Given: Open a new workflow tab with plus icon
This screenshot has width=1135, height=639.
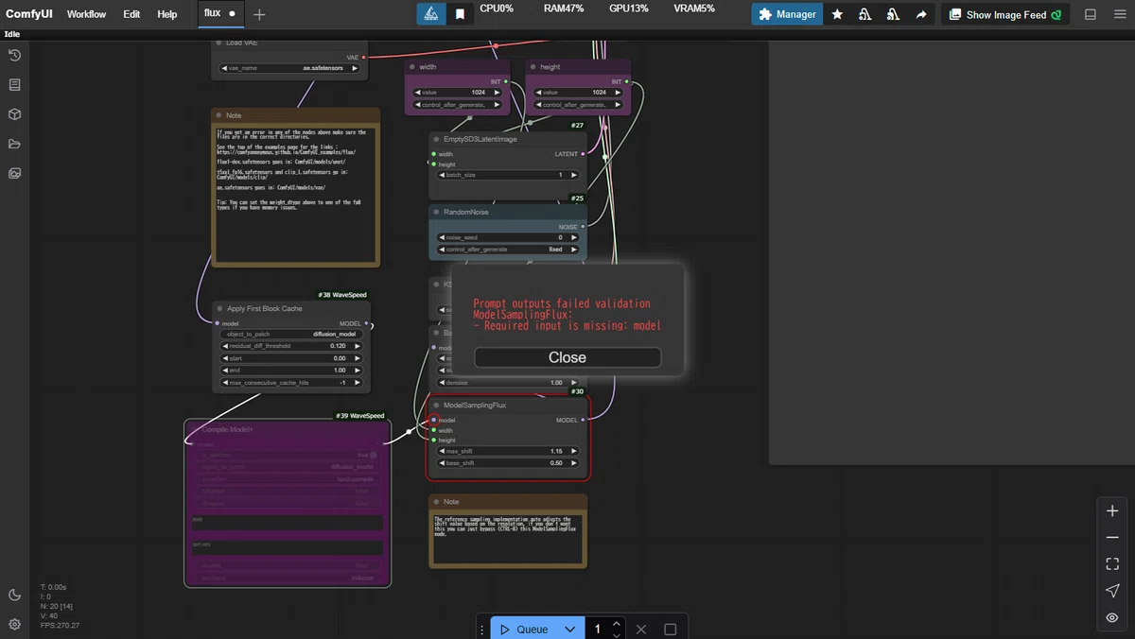Looking at the screenshot, I should (x=259, y=14).
